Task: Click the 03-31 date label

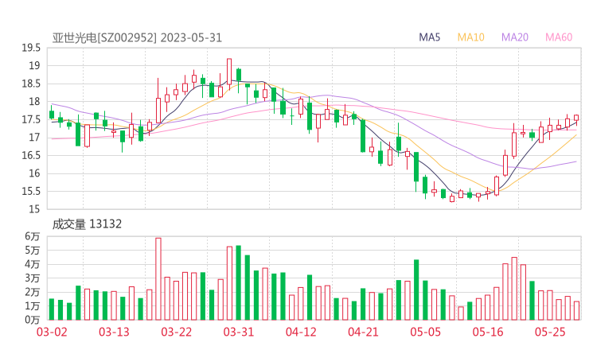Action: click(x=239, y=332)
